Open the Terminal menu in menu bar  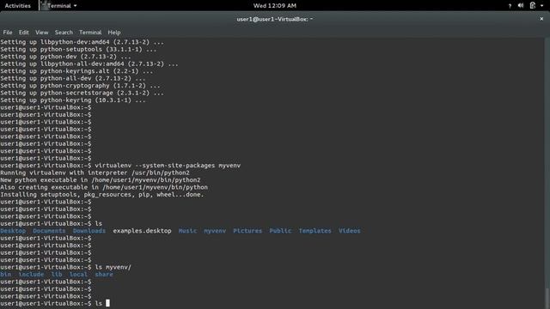(90, 33)
